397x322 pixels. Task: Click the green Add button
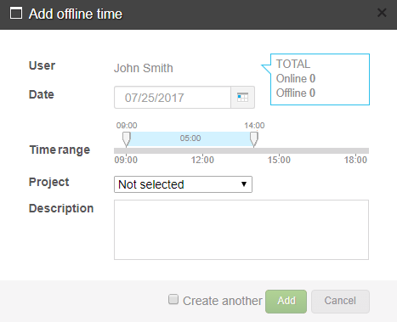tap(286, 302)
